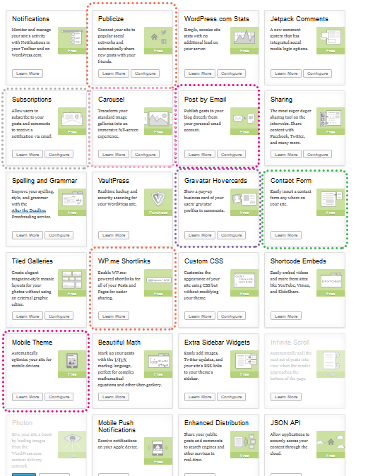
Task: Click Purchase label on VaultPress thumbnail
Action: point(158,213)
